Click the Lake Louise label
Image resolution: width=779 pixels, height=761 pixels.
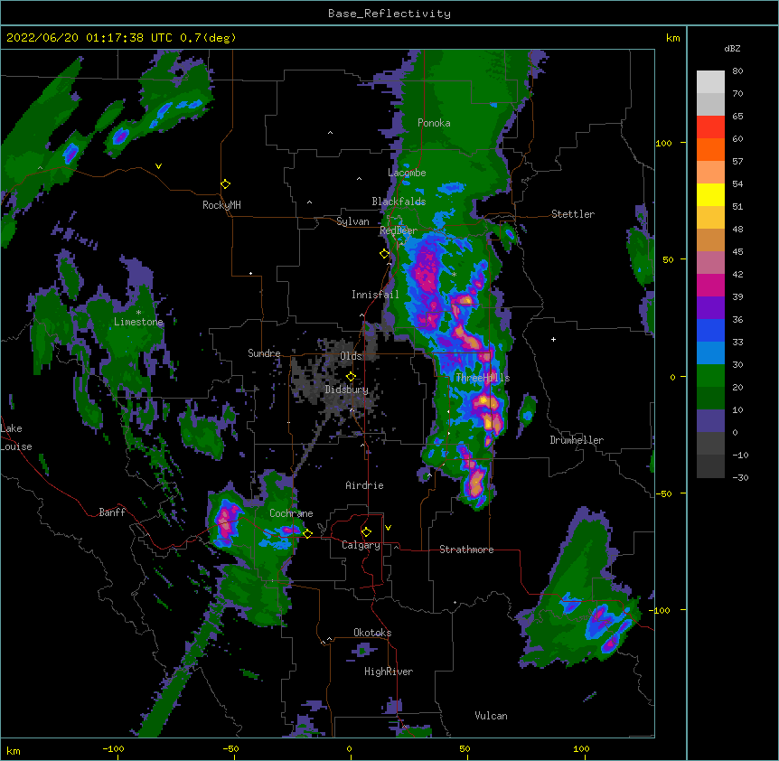(16, 437)
